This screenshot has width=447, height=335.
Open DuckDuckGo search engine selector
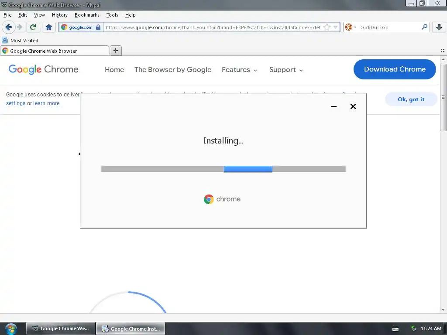coord(351,27)
